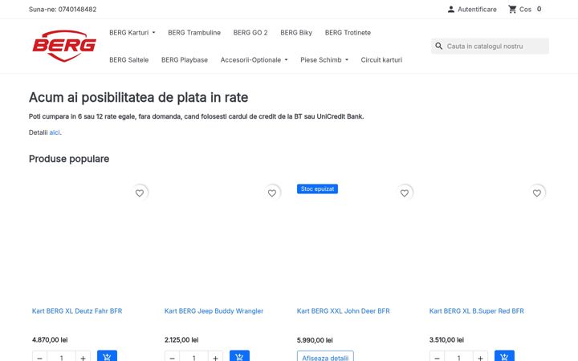Expand the Piese Schimb dropdown
578x361 pixels.
324,59
